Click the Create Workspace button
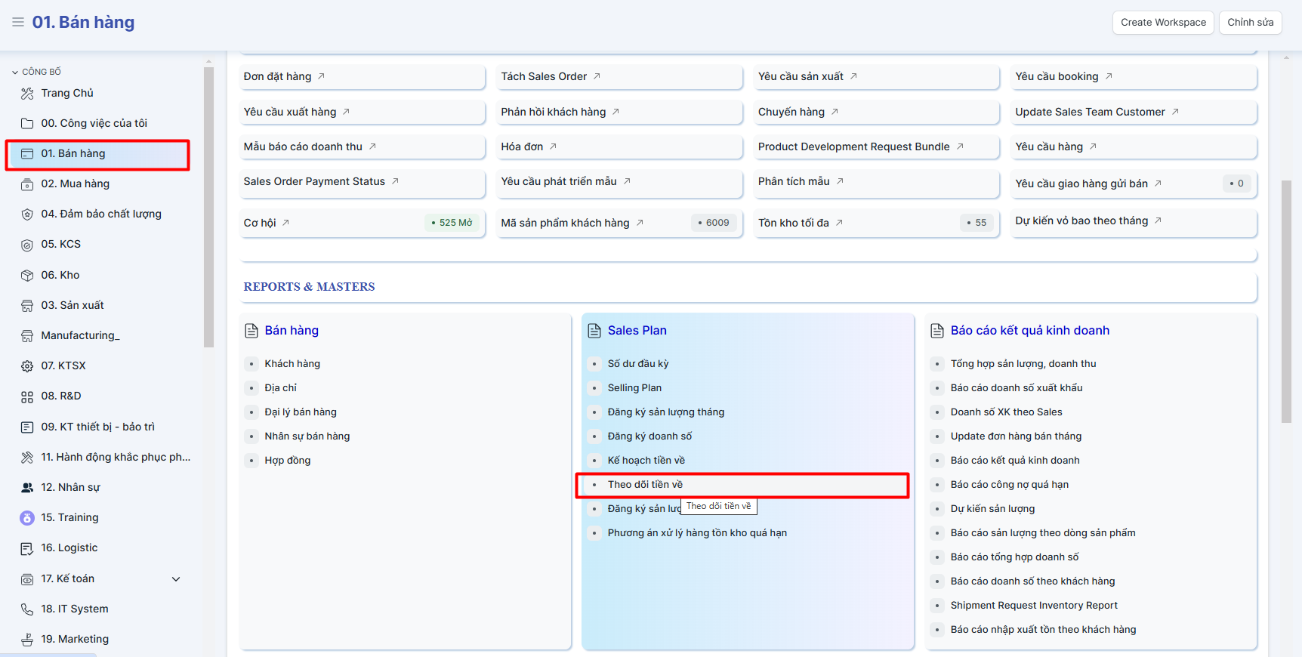 (1162, 23)
